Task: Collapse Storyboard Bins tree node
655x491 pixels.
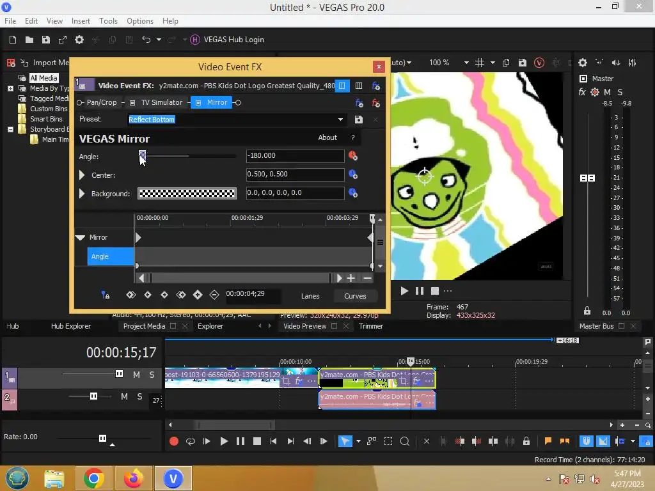Action: [x=10, y=129]
